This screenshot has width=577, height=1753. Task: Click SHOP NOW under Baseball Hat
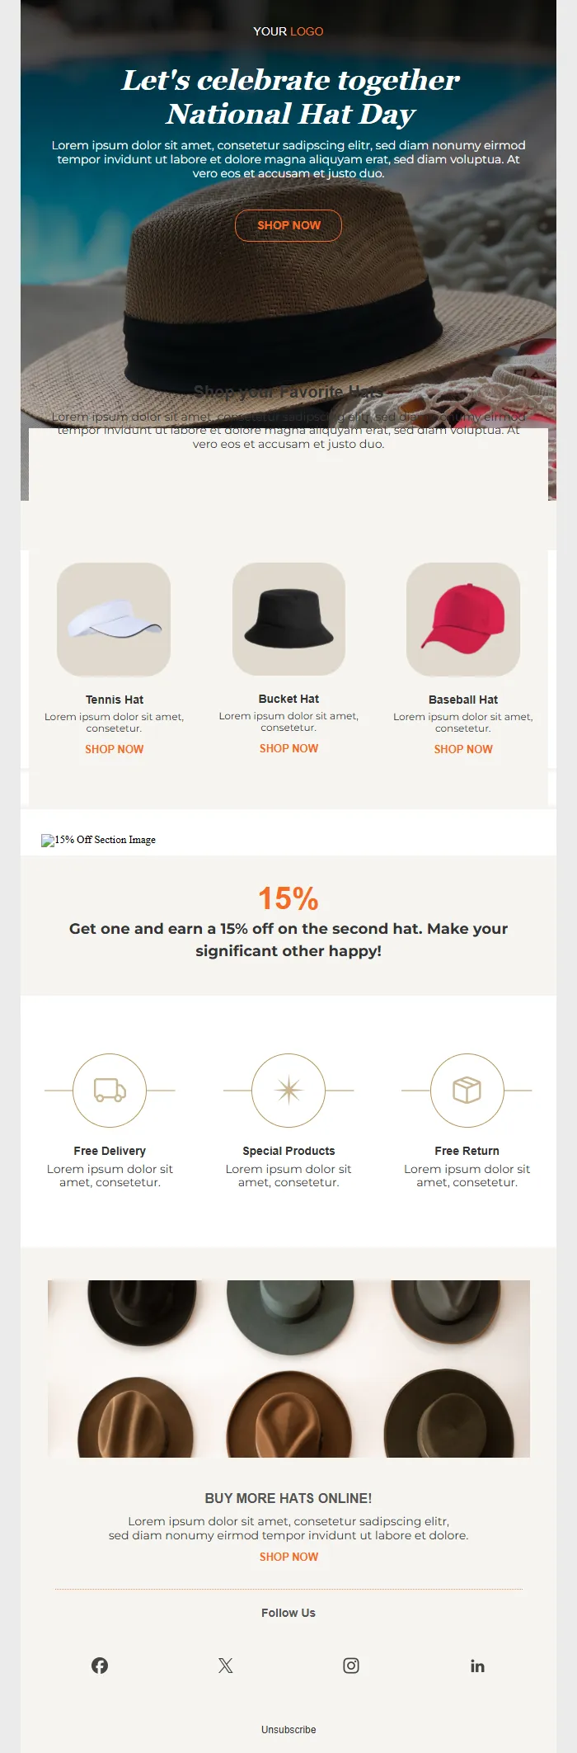pos(463,749)
